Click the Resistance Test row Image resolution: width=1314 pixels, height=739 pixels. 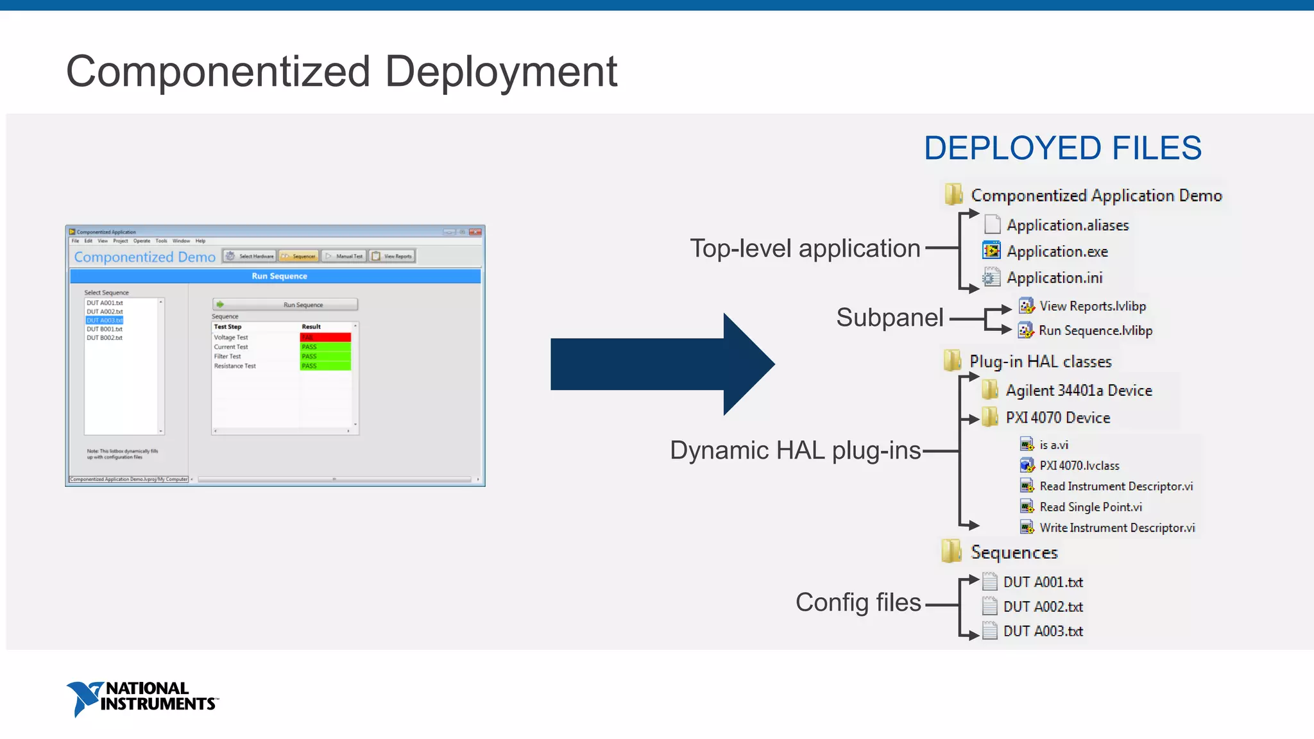[282, 366]
